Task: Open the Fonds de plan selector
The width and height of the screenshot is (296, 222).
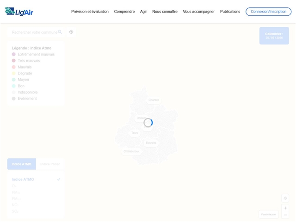Action: coord(268,214)
